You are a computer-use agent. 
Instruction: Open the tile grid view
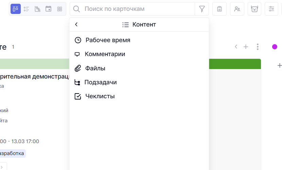click(x=59, y=9)
